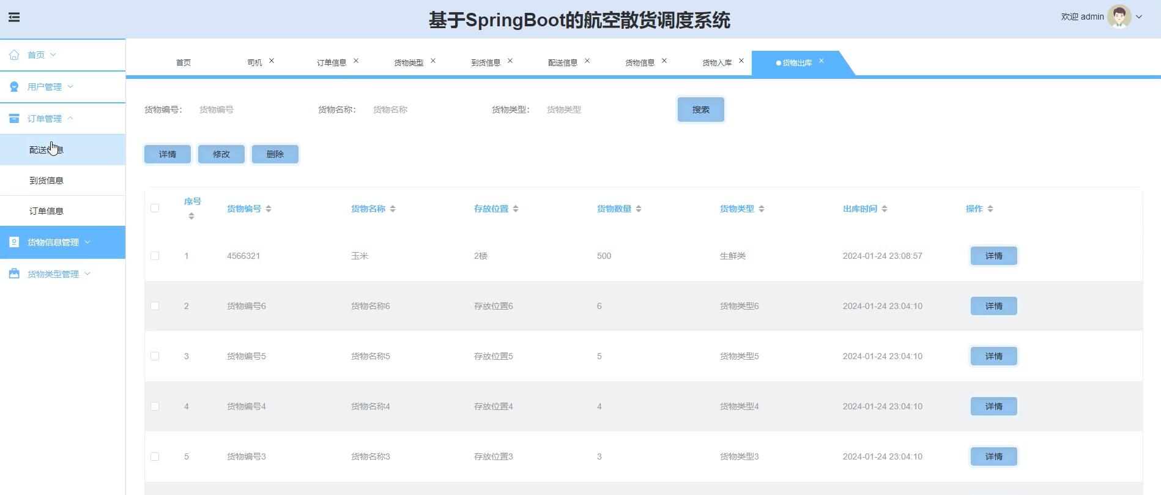Screen dimensions: 1161x495
Task: Click the home icon in sidebar
Action: point(14,54)
